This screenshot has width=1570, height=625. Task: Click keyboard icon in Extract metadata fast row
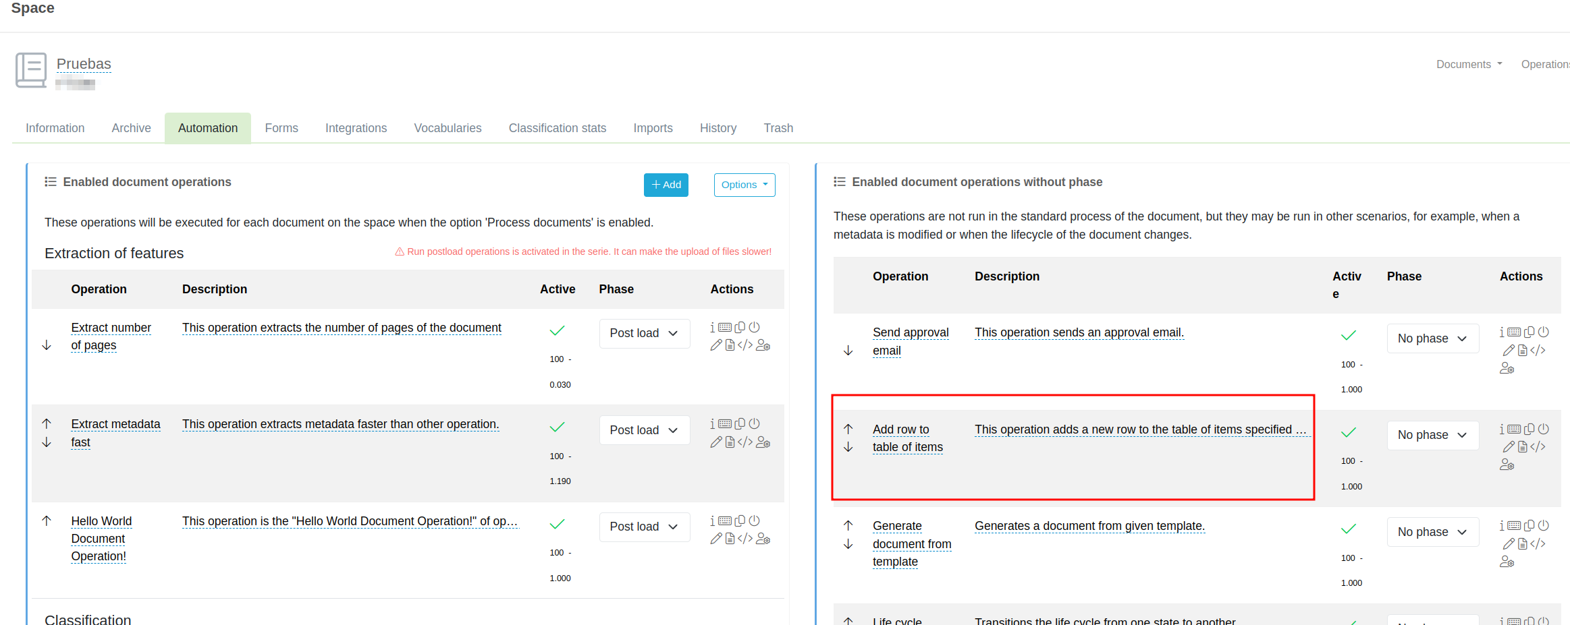(x=725, y=424)
